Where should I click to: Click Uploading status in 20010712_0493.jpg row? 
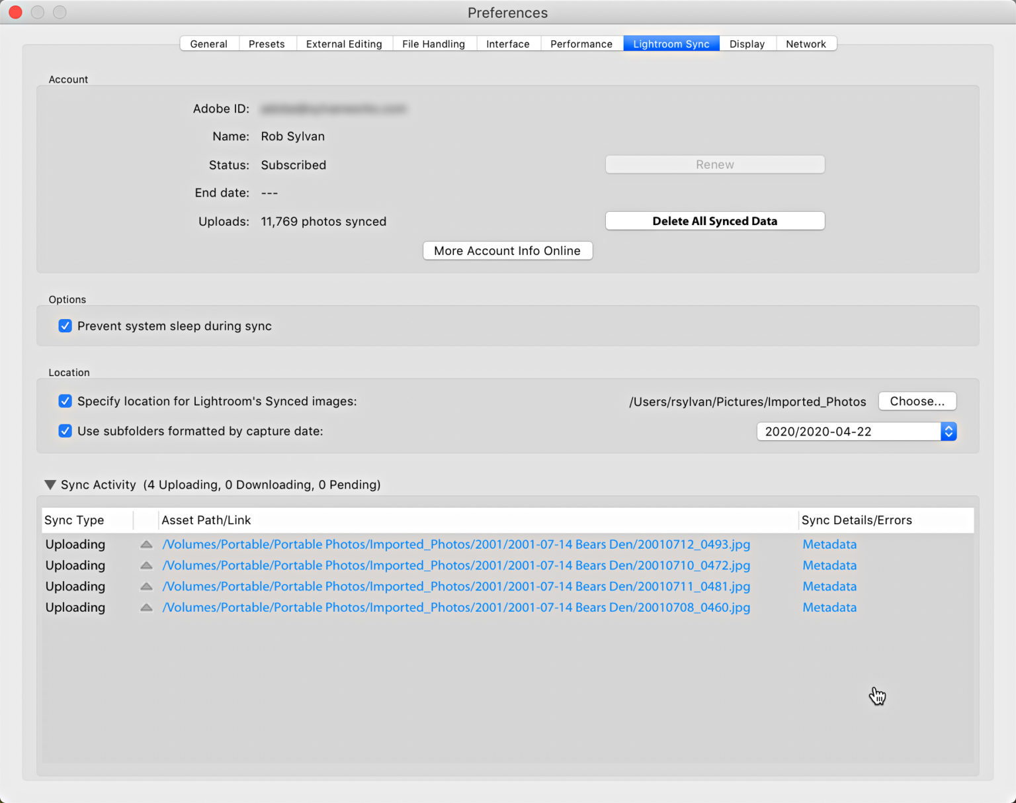75,544
